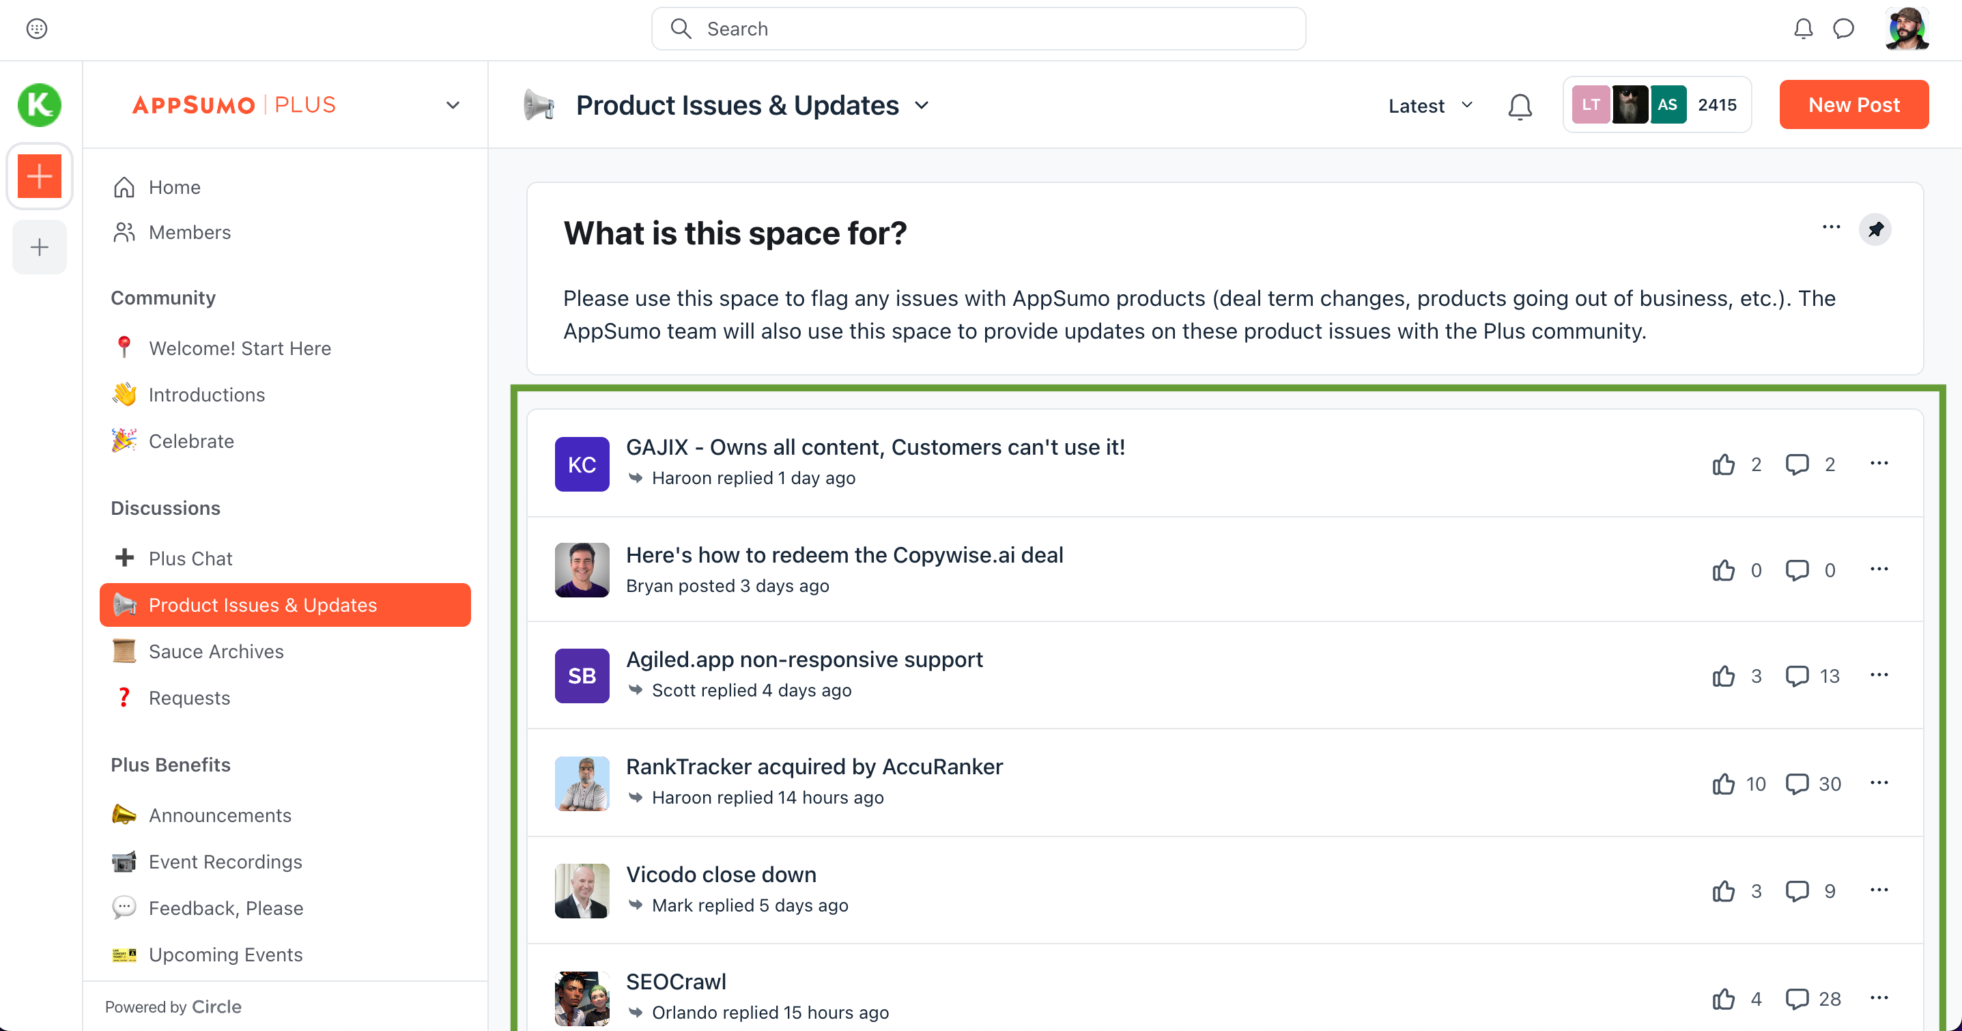
Task: Open Upcoming Events space
Action: coord(225,955)
